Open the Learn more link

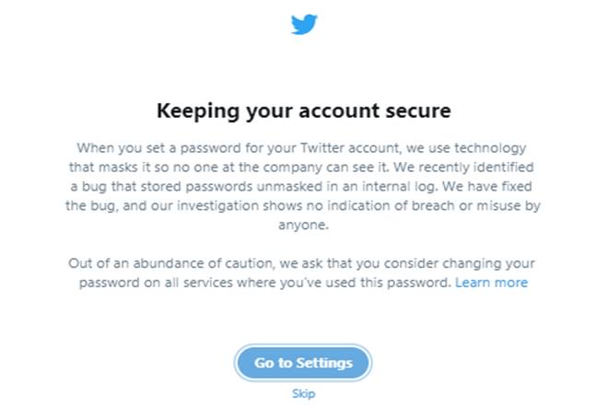[x=491, y=283]
